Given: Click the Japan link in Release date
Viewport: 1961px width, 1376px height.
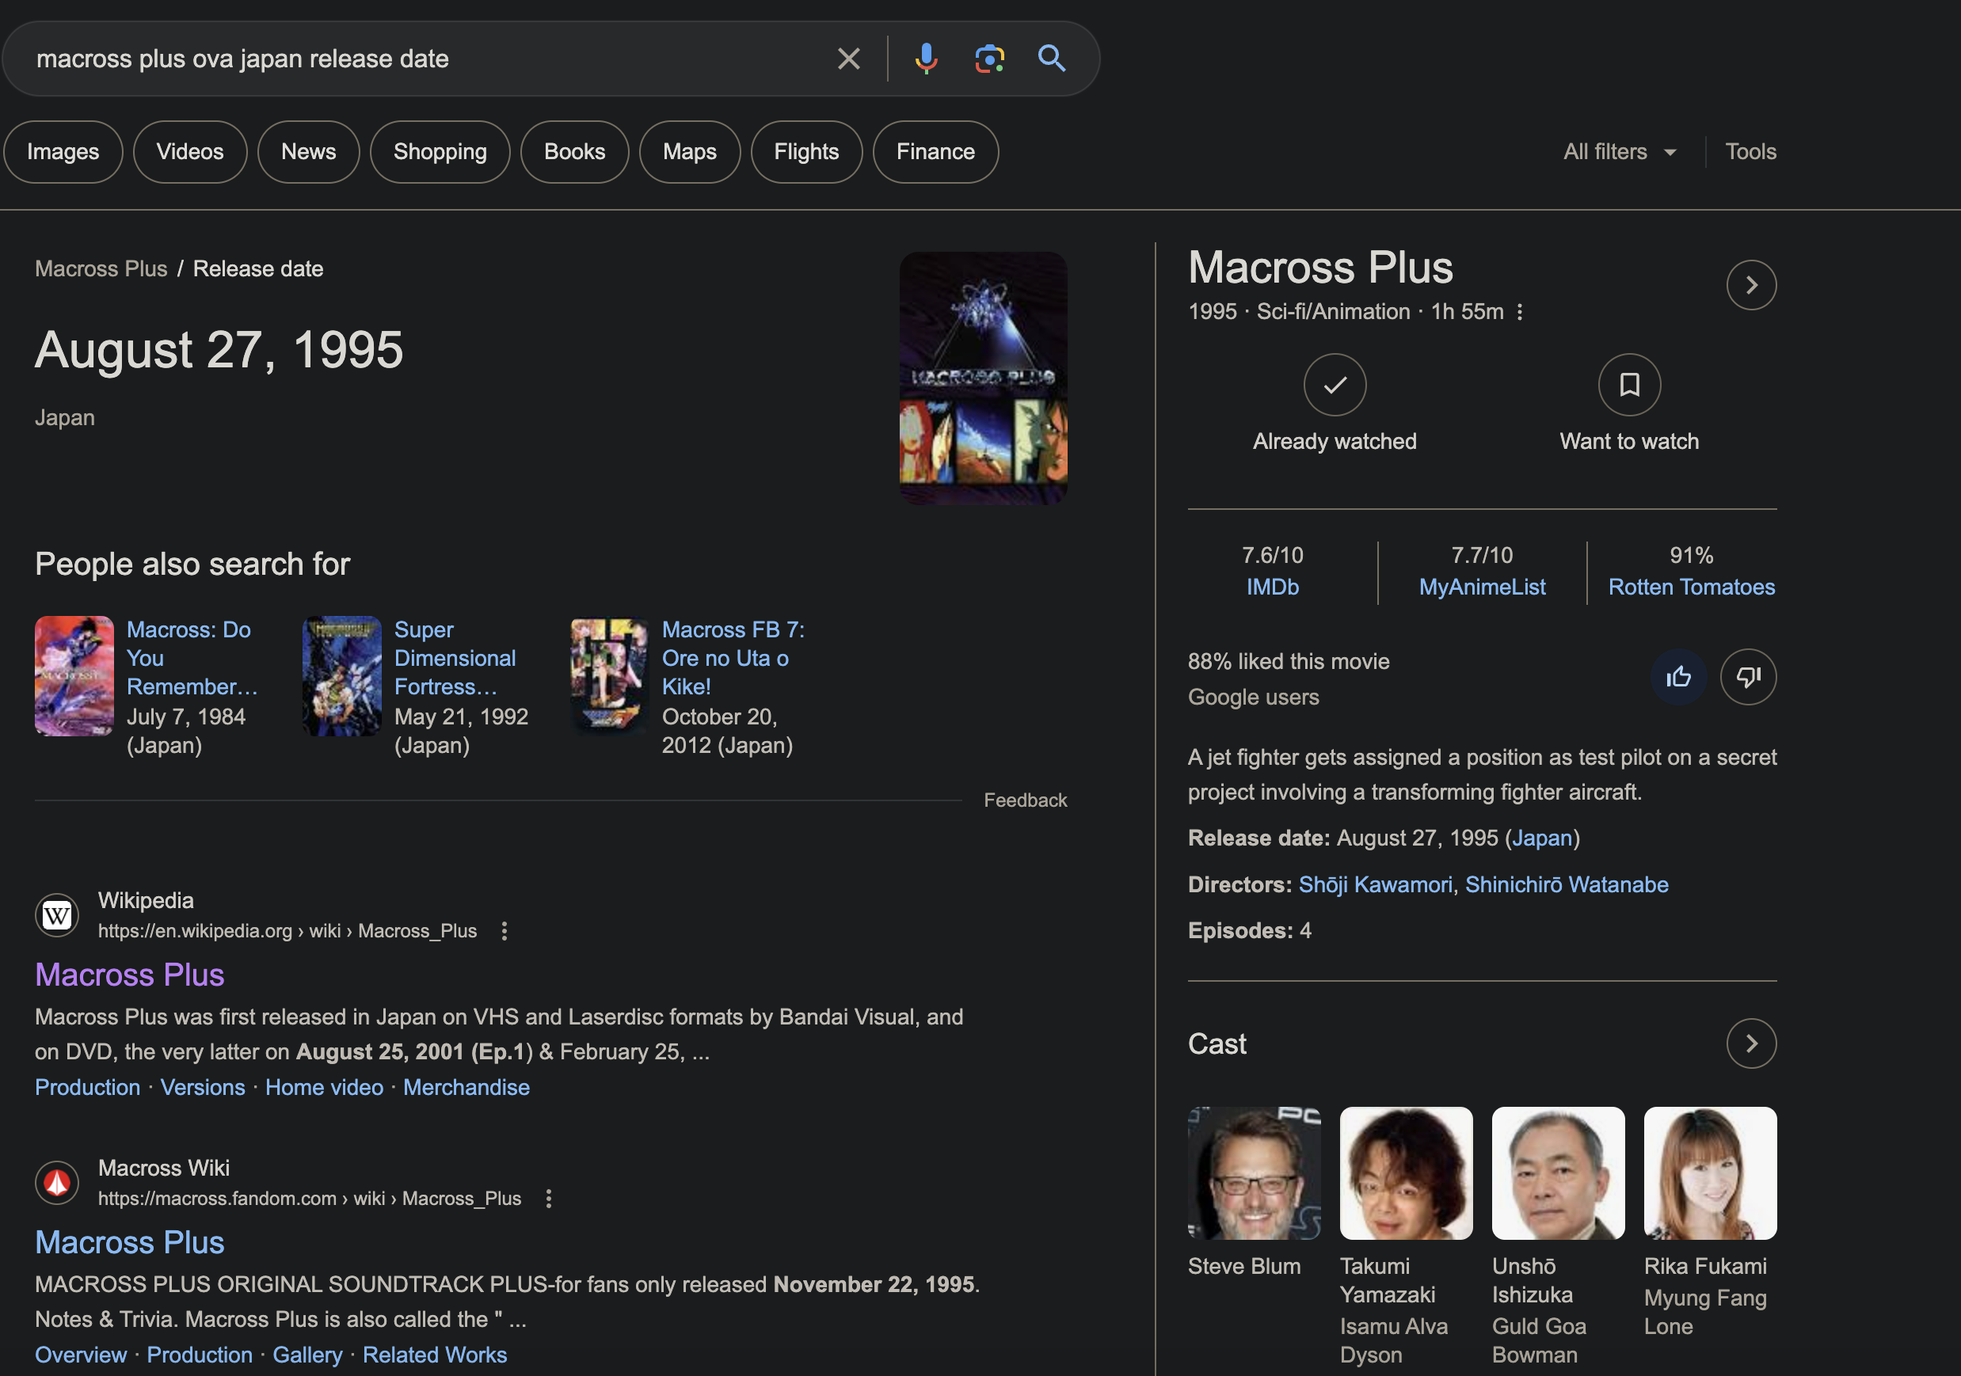Looking at the screenshot, I should (x=1542, y=838).
